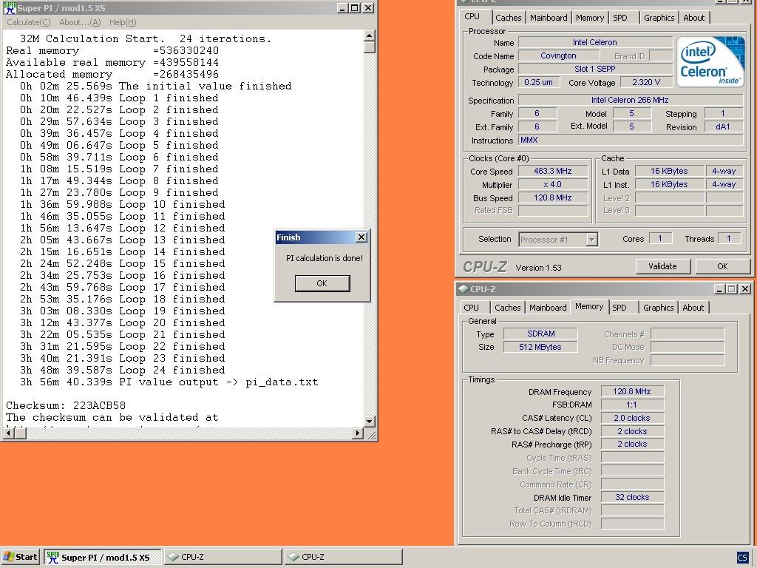Screen dimensions: 757x568
Task: Click the Loop 24 finished line
Action: click(122, 371)
